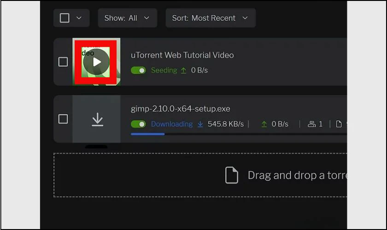The image size is (387, 230).
Task: Open the Show: All filter dropdown
Action: 127,18
